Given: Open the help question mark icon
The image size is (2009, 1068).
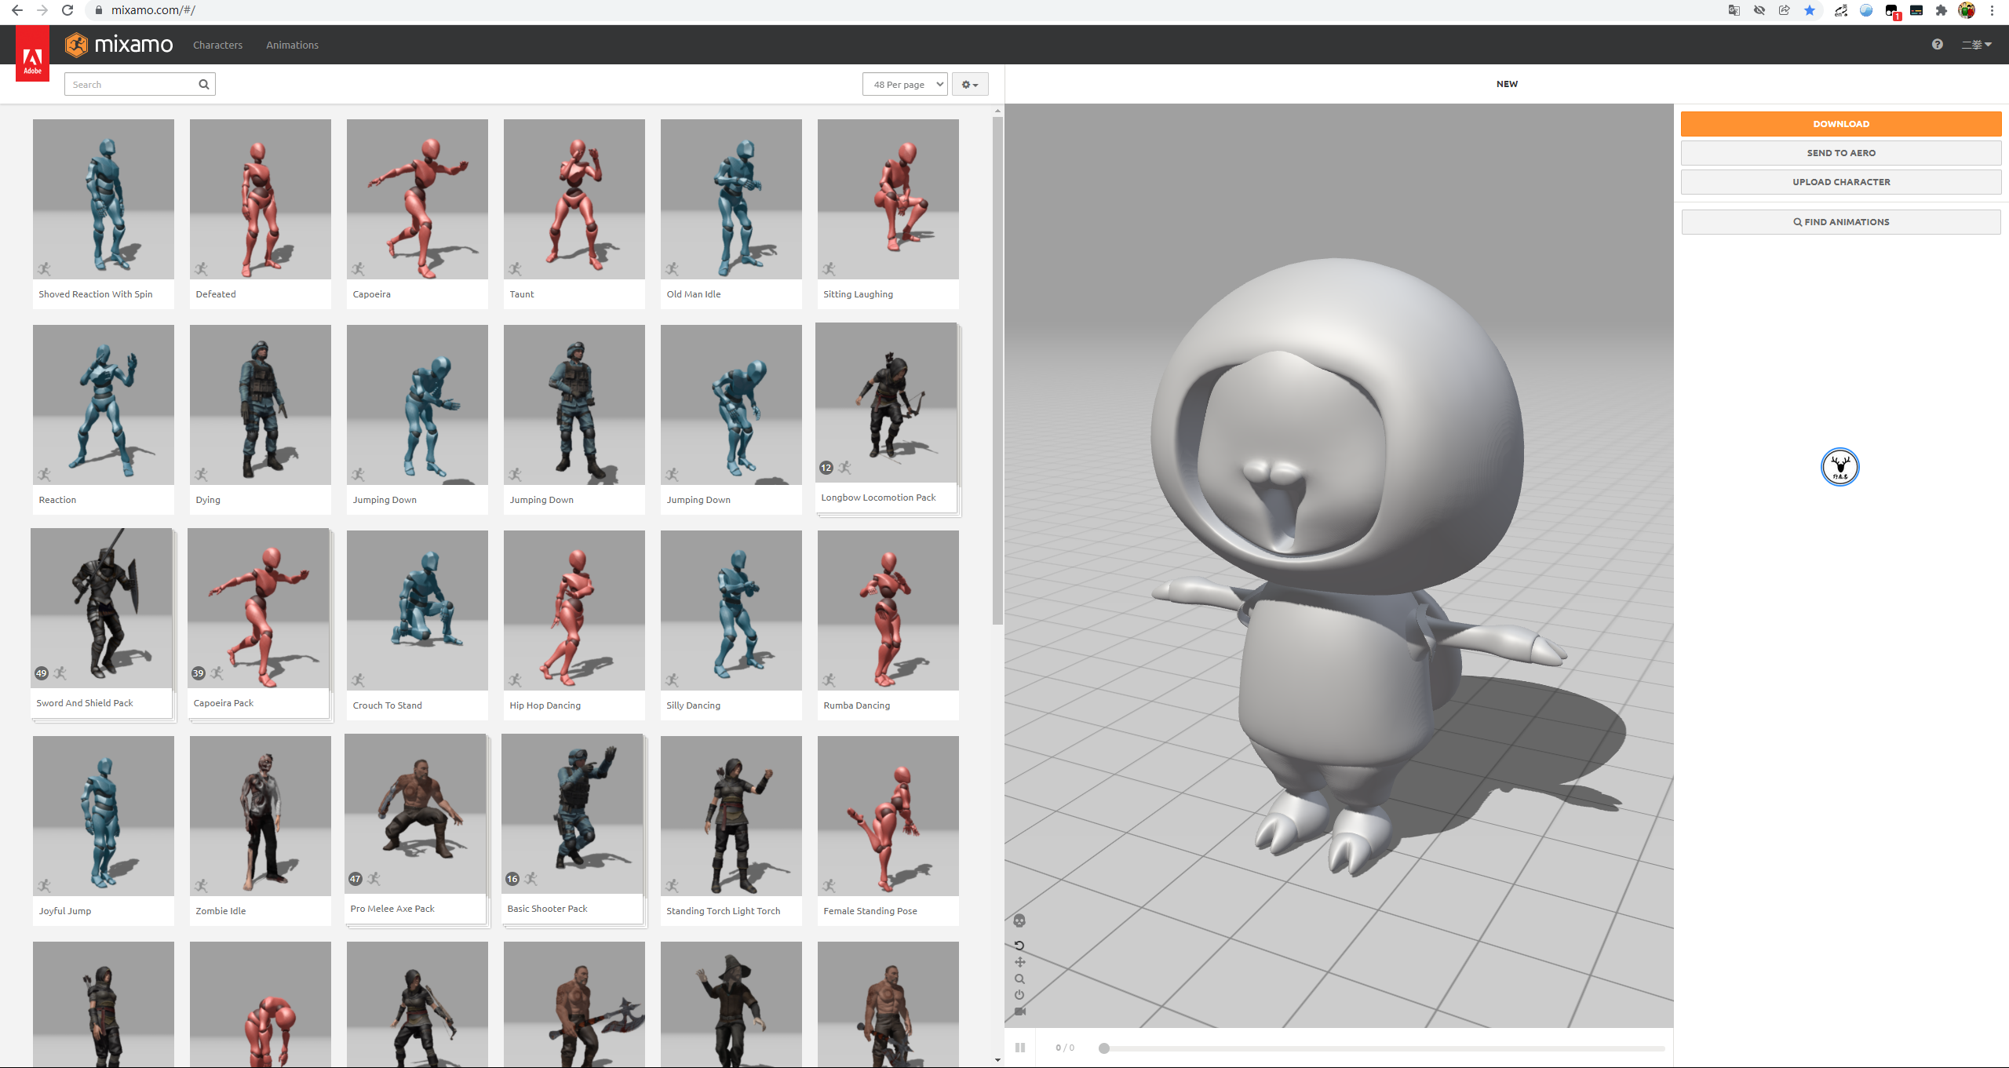Looking at the screenshot, I should (x=1938, y=45).
